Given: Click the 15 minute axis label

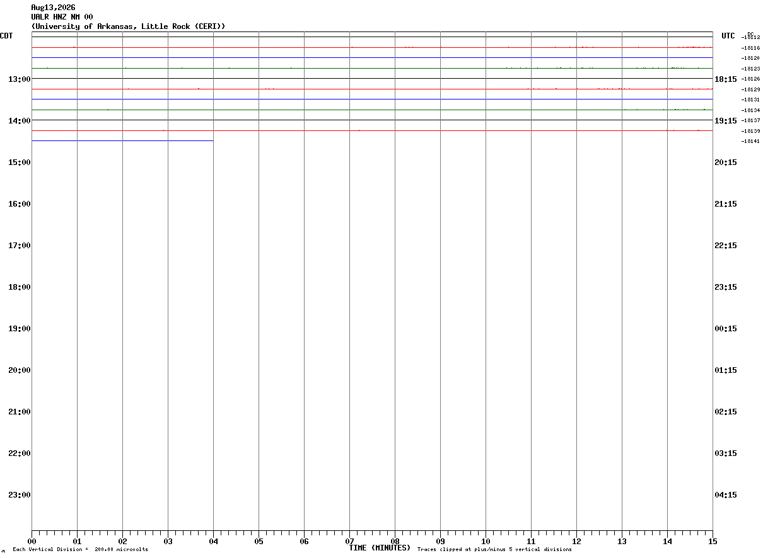Looking at the screenshot, I should [x=713, y=541].
